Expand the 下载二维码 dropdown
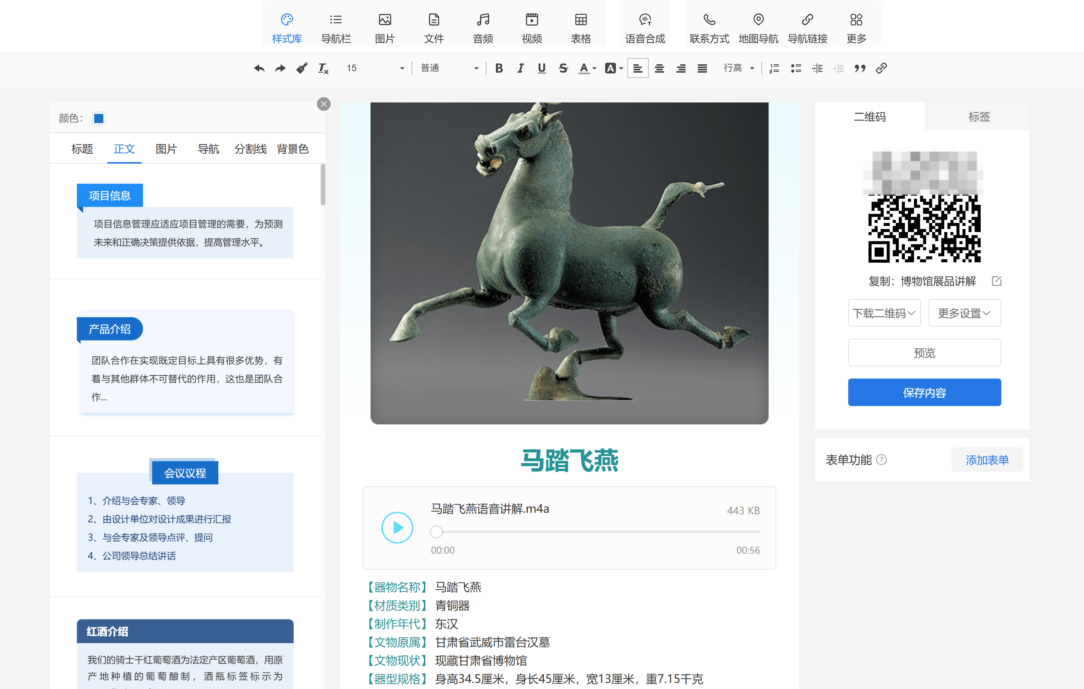Image resolution: width=1084 pixels, height=689 pixels. [x=884, y=313]
